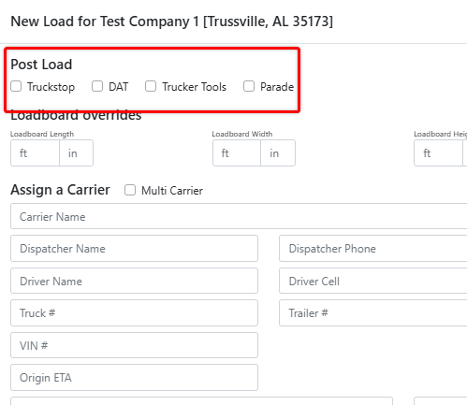Image resolution: width=467 pixels, height=405 pixels.
Task: Click the Truck # field
Action: [x=134, y=313]
